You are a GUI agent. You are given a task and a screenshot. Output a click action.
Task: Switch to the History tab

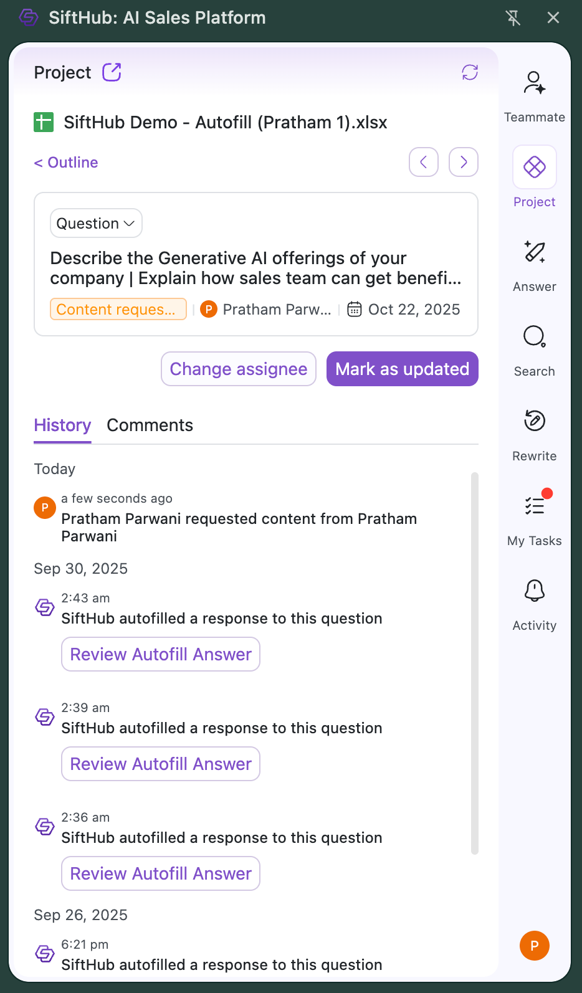(62, 425)
